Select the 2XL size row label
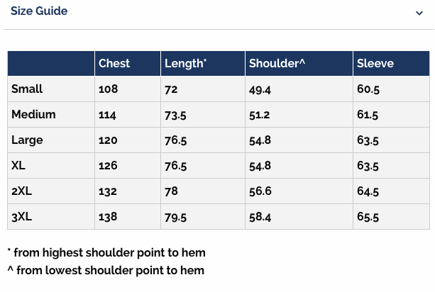Screen dimensions: 435x292 tap(21, 191)
